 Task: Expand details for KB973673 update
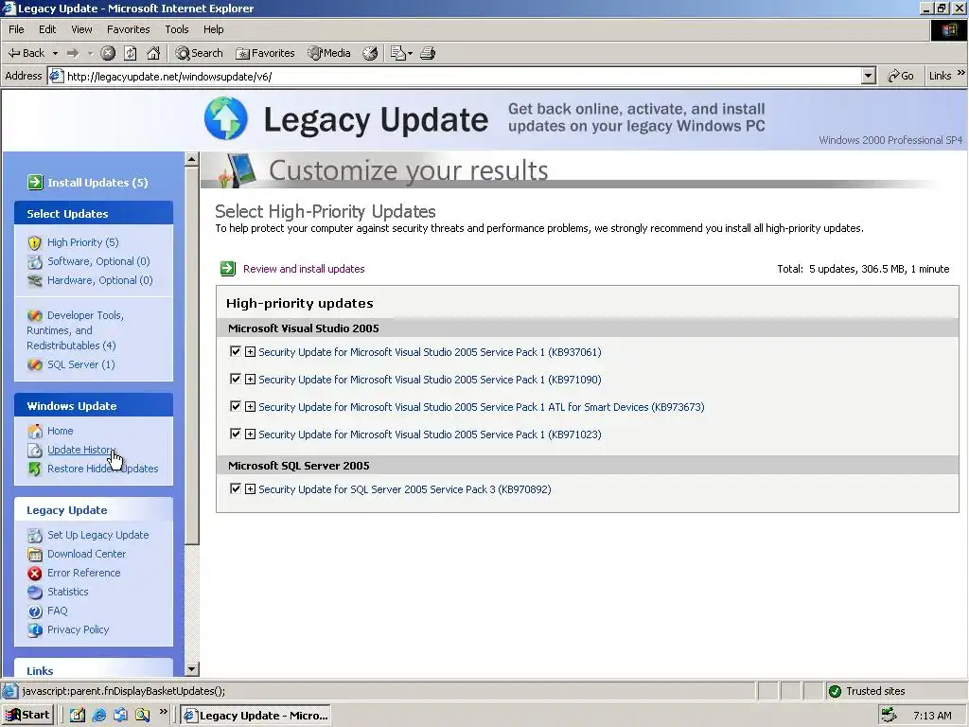[250, 407]
